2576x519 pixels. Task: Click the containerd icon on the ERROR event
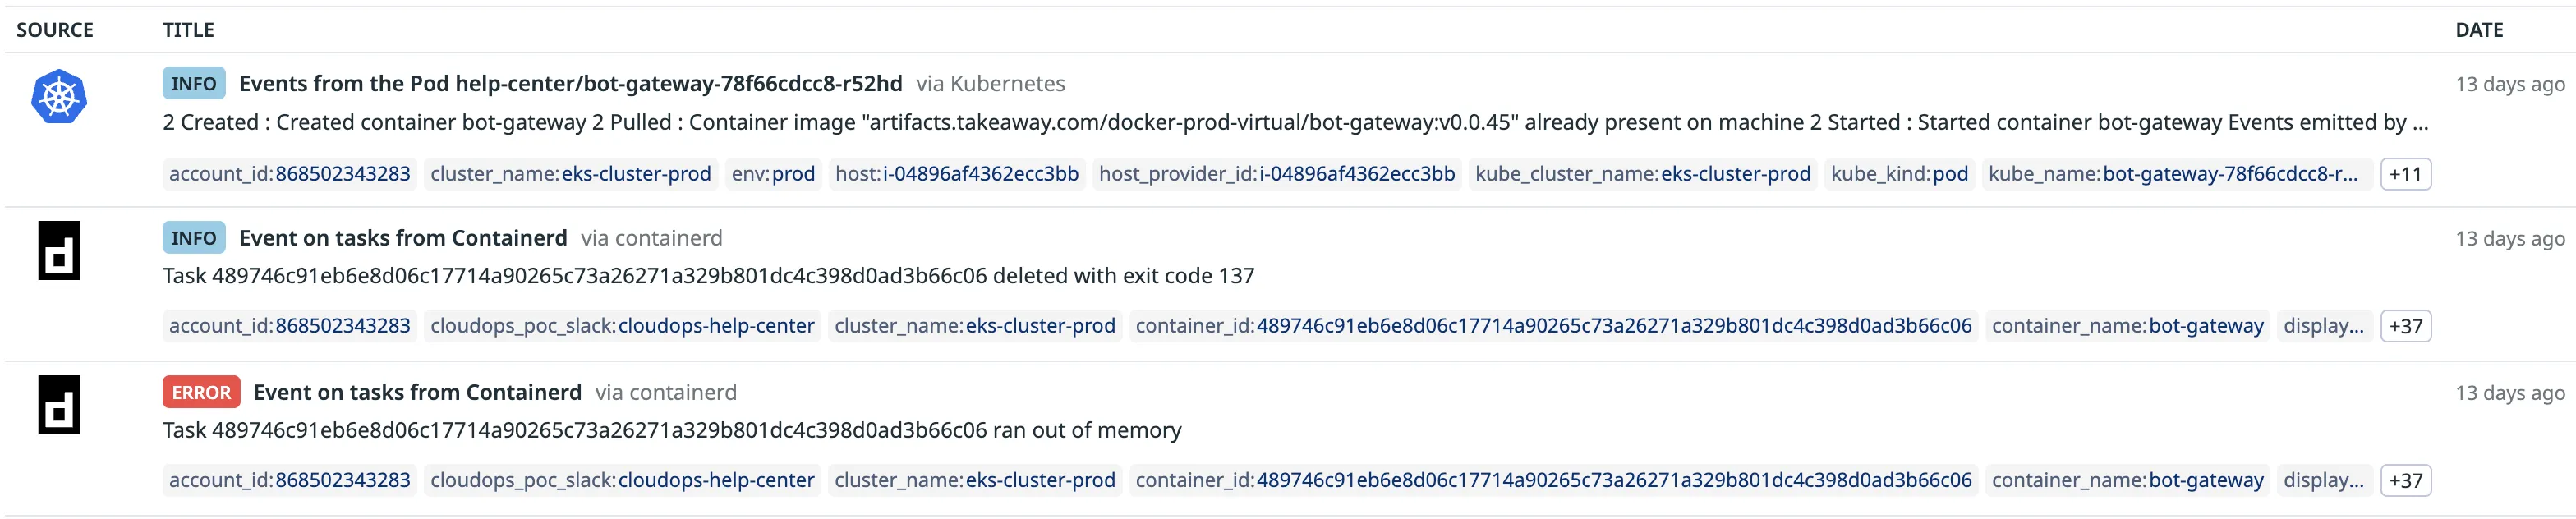(x=59, y=406)
